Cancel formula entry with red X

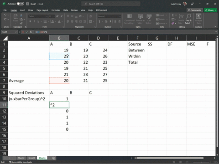click(x=23, y=32)
